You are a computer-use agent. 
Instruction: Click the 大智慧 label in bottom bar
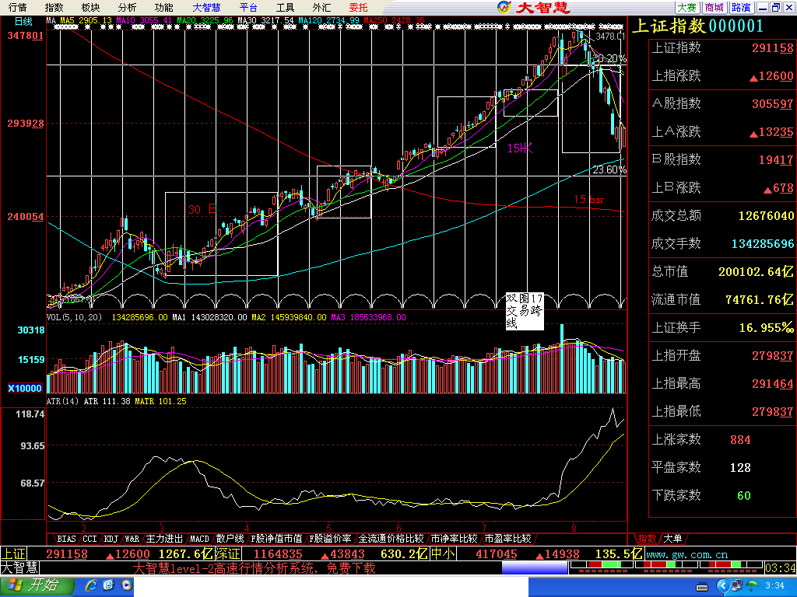[19, 567]
